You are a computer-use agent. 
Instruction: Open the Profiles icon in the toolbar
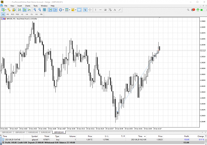pos(9,10)
